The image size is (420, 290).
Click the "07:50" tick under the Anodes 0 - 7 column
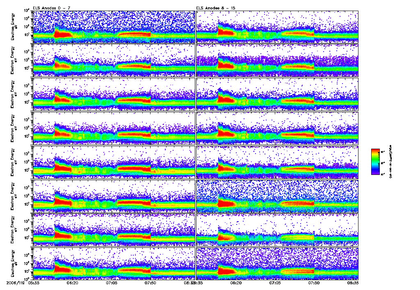151,283
